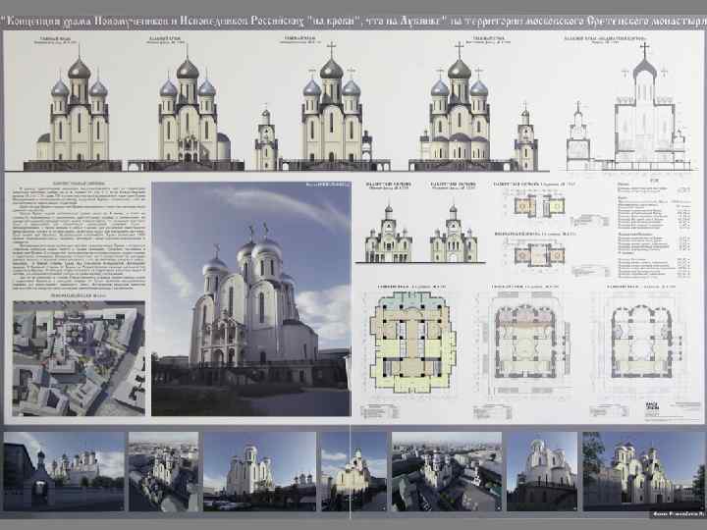
Task: Open the wide aerial city panorama thumbnail
Action: click(x=447, y=471)
